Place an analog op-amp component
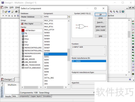The height and width of the screenshot is (102, 135). [x=15, y=16]
